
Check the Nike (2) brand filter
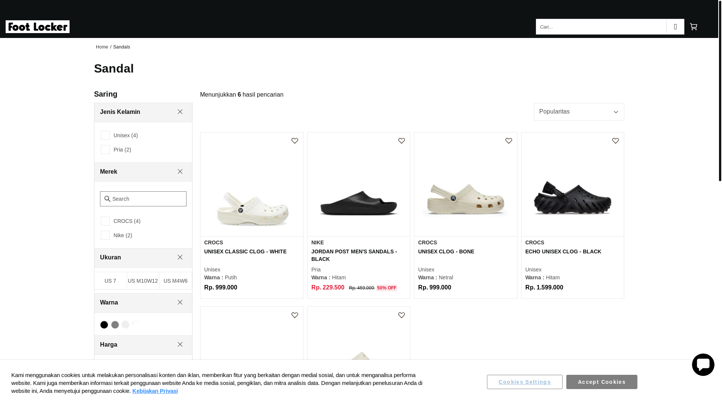(x=105, y=235)
